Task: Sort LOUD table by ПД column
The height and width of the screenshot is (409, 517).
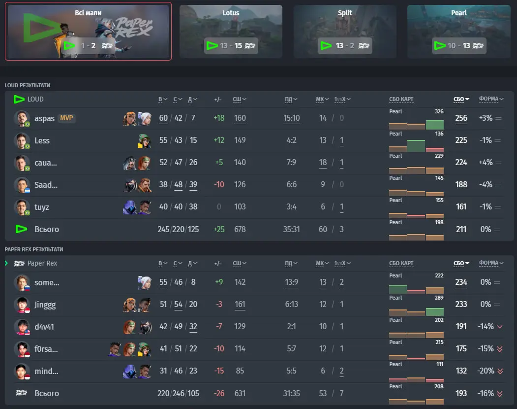Action: pyautogui.click(x=291, y=99)
